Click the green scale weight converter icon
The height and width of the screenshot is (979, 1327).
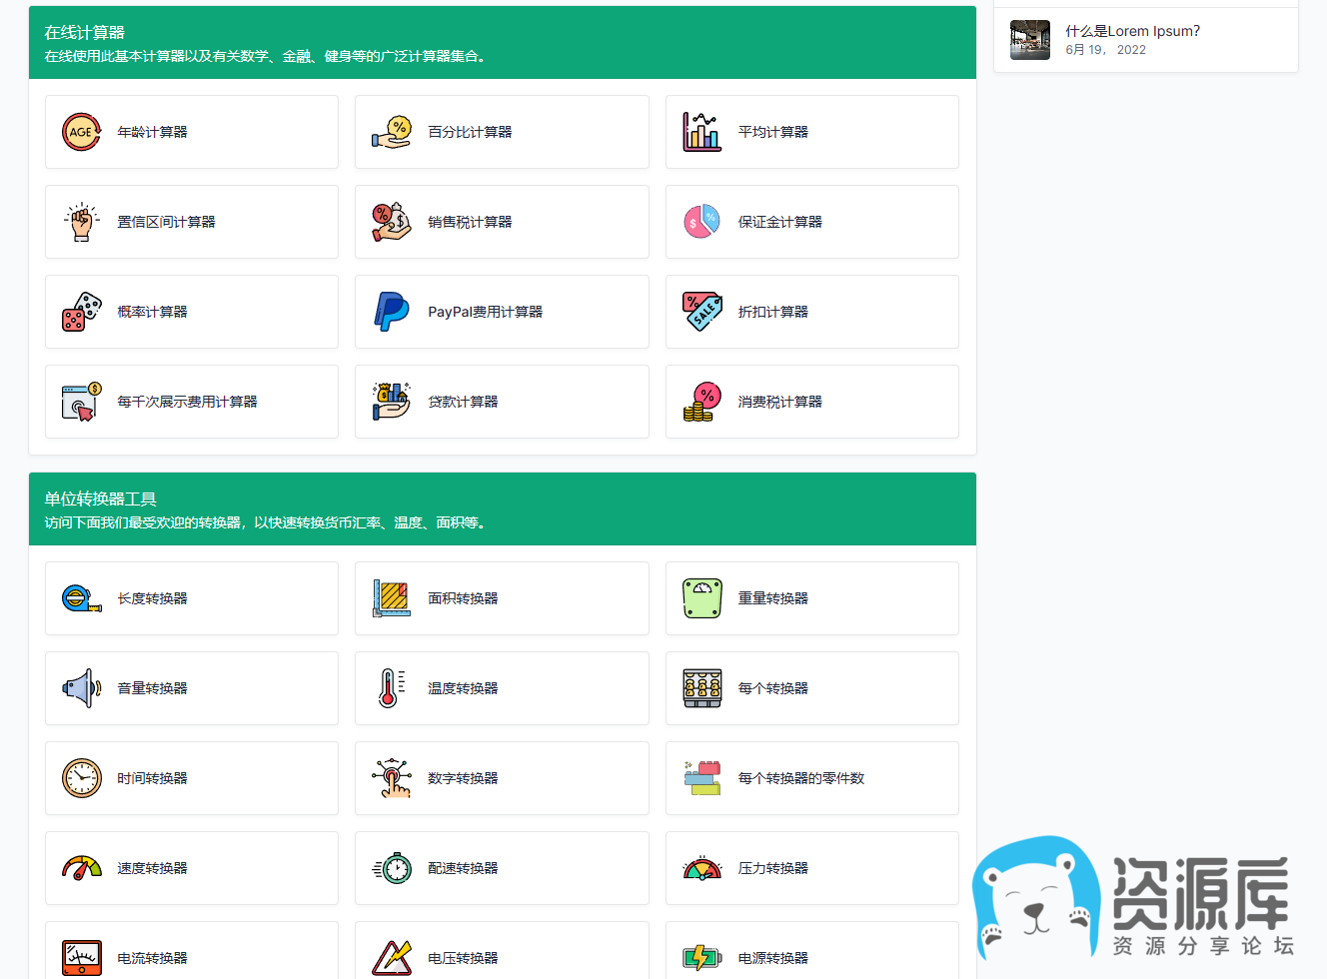tap(701, 598)
